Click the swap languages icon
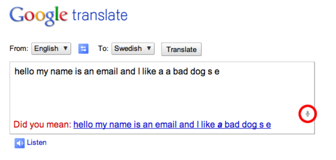 point(83,49)
